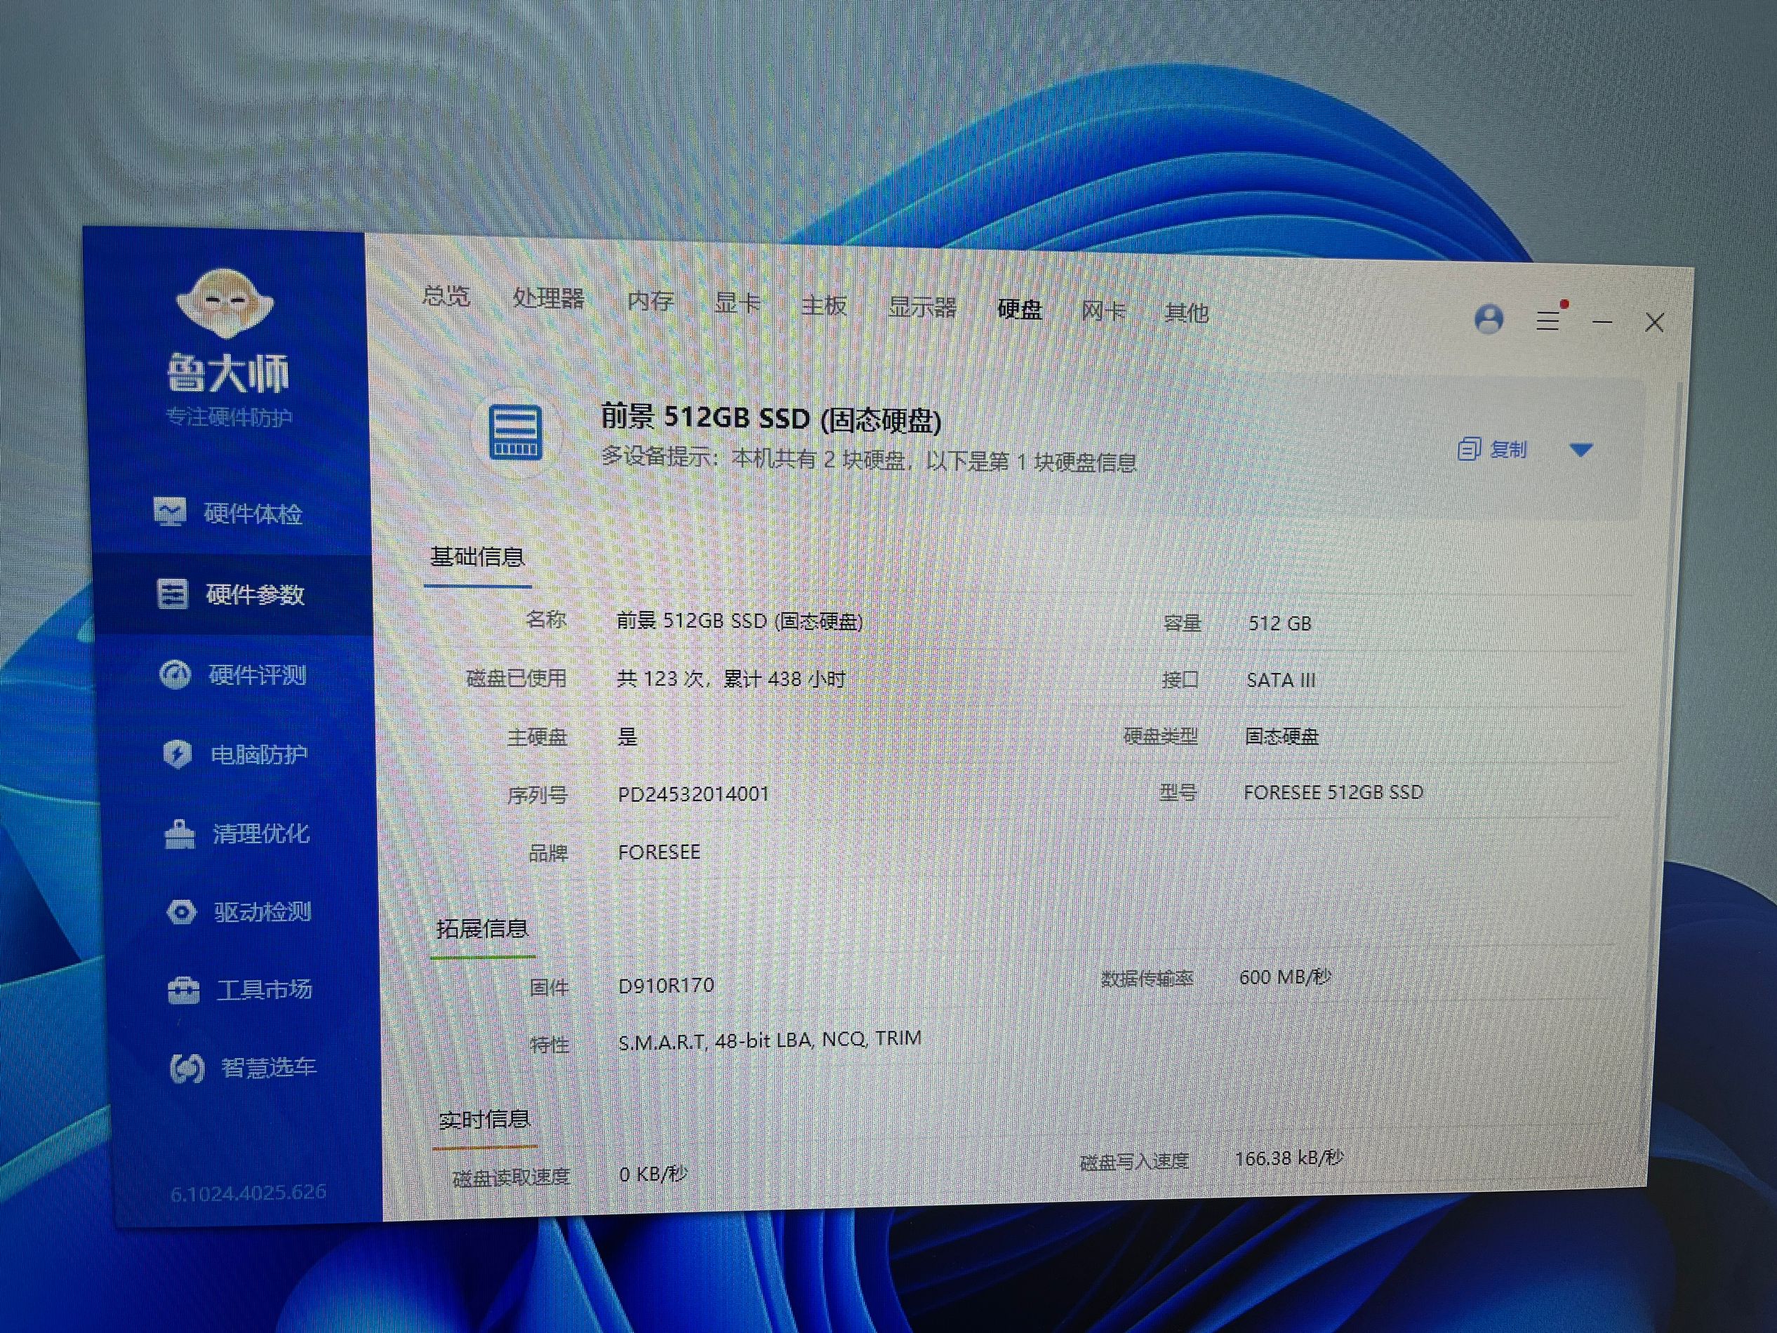Screen dimensions: 1777x1333
Task: Click the multi-device hint 多设备提示
Action: (x=656, y=456)
